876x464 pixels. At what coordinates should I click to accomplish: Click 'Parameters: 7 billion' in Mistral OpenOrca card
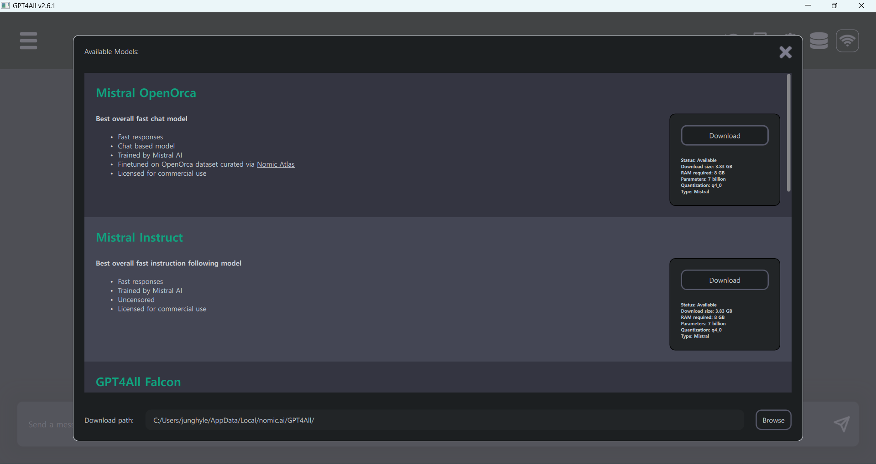click(703, 179)
